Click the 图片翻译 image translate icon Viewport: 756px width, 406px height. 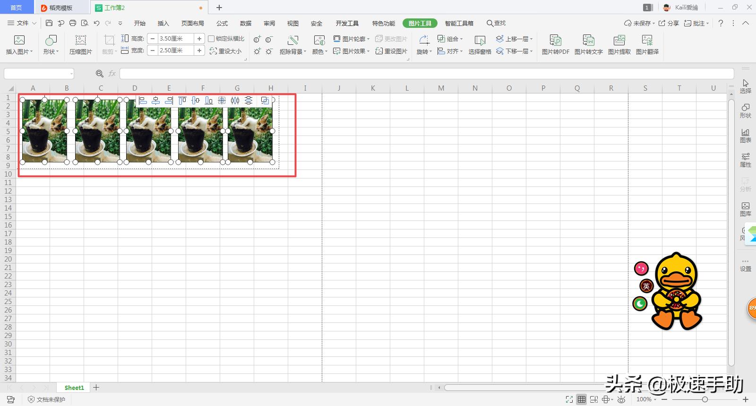(x=647, y=44)
